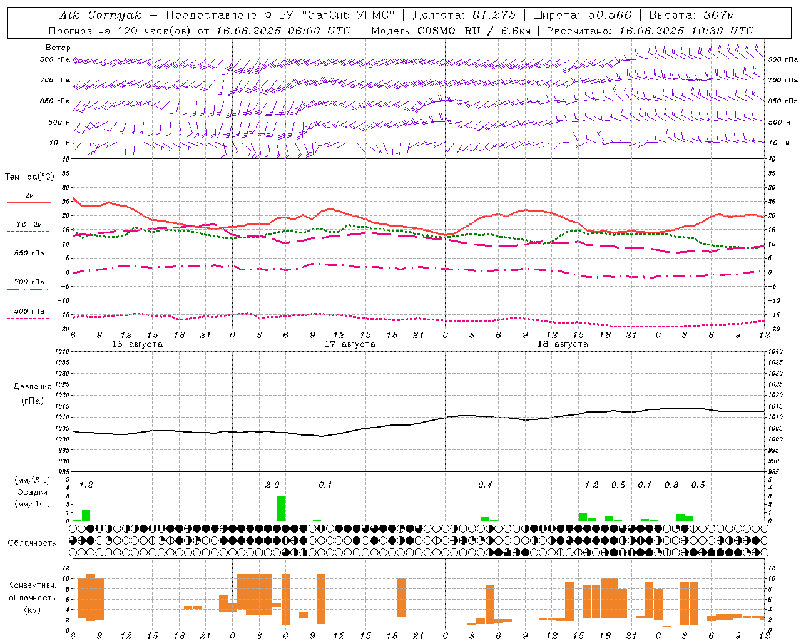Click the 850 гПа entry in temperature legend
801x641 pixels.
pyautogui.click(x=29, y=255)
